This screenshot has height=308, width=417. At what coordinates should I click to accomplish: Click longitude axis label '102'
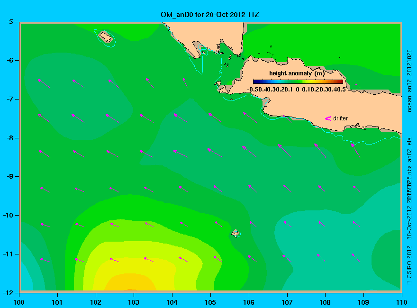pos(95,302)
